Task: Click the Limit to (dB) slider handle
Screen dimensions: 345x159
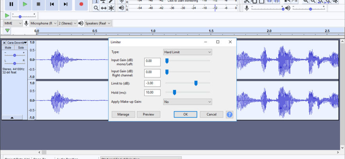Action: click(x=196, y=83)
